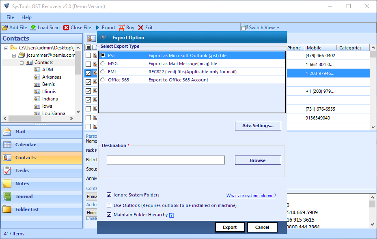Viewport: 377px width, 239px height.
Task: Open the [?] link after Maintain Folder Hierarchy
Action: coord(171,215)
